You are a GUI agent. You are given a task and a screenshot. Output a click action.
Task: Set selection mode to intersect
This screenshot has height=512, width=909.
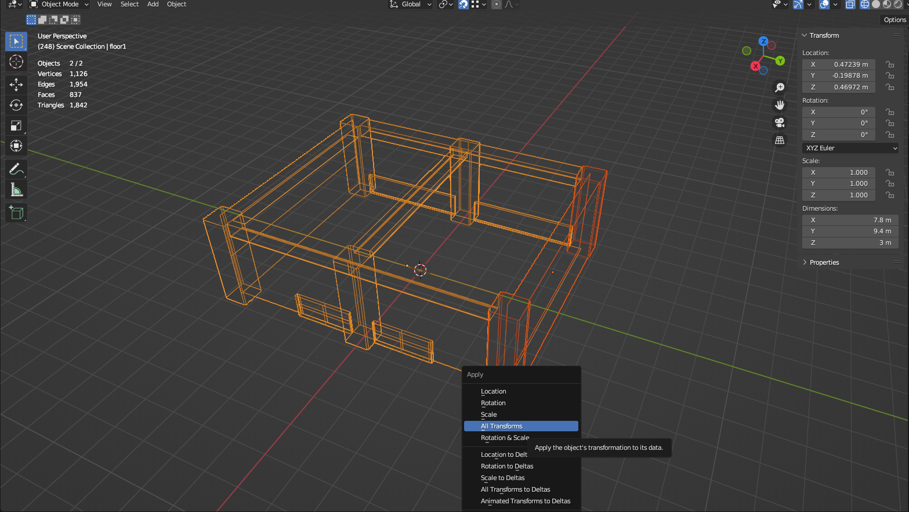(75, 20)
